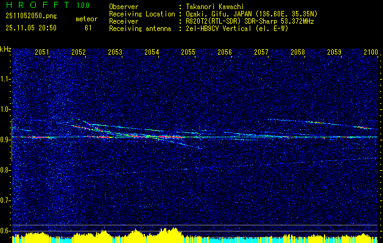Image resolution: width=383 pixels, height=243 pixels.
Task: Click the Ogaki, Gifu, JAPAN coordinates text
Action: pos(251,14)
